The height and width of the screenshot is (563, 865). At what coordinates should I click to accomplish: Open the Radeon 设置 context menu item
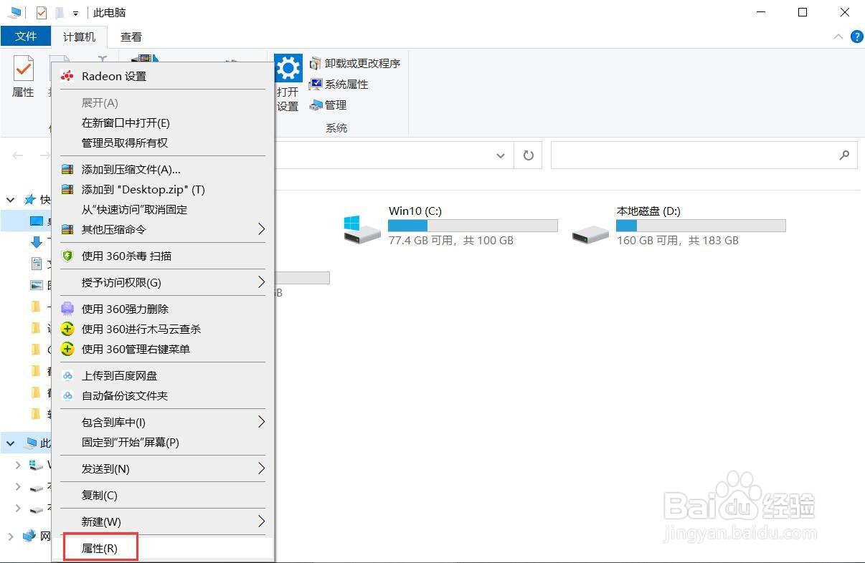click(x=113, y=76)
